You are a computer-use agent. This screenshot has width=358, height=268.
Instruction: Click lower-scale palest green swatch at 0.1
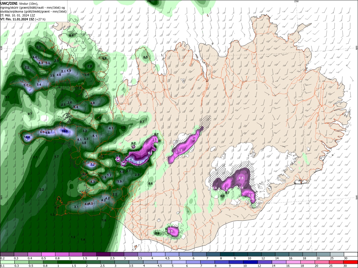pyautogui.click(x=7, y=262)
